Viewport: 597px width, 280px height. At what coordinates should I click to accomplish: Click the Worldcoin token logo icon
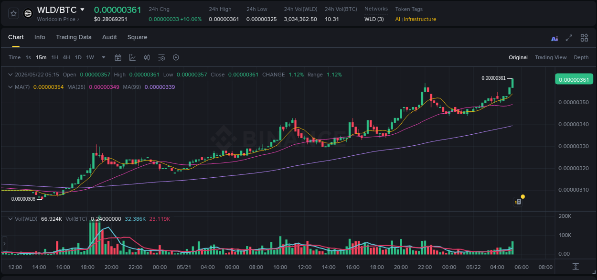[x=28, y=13]
